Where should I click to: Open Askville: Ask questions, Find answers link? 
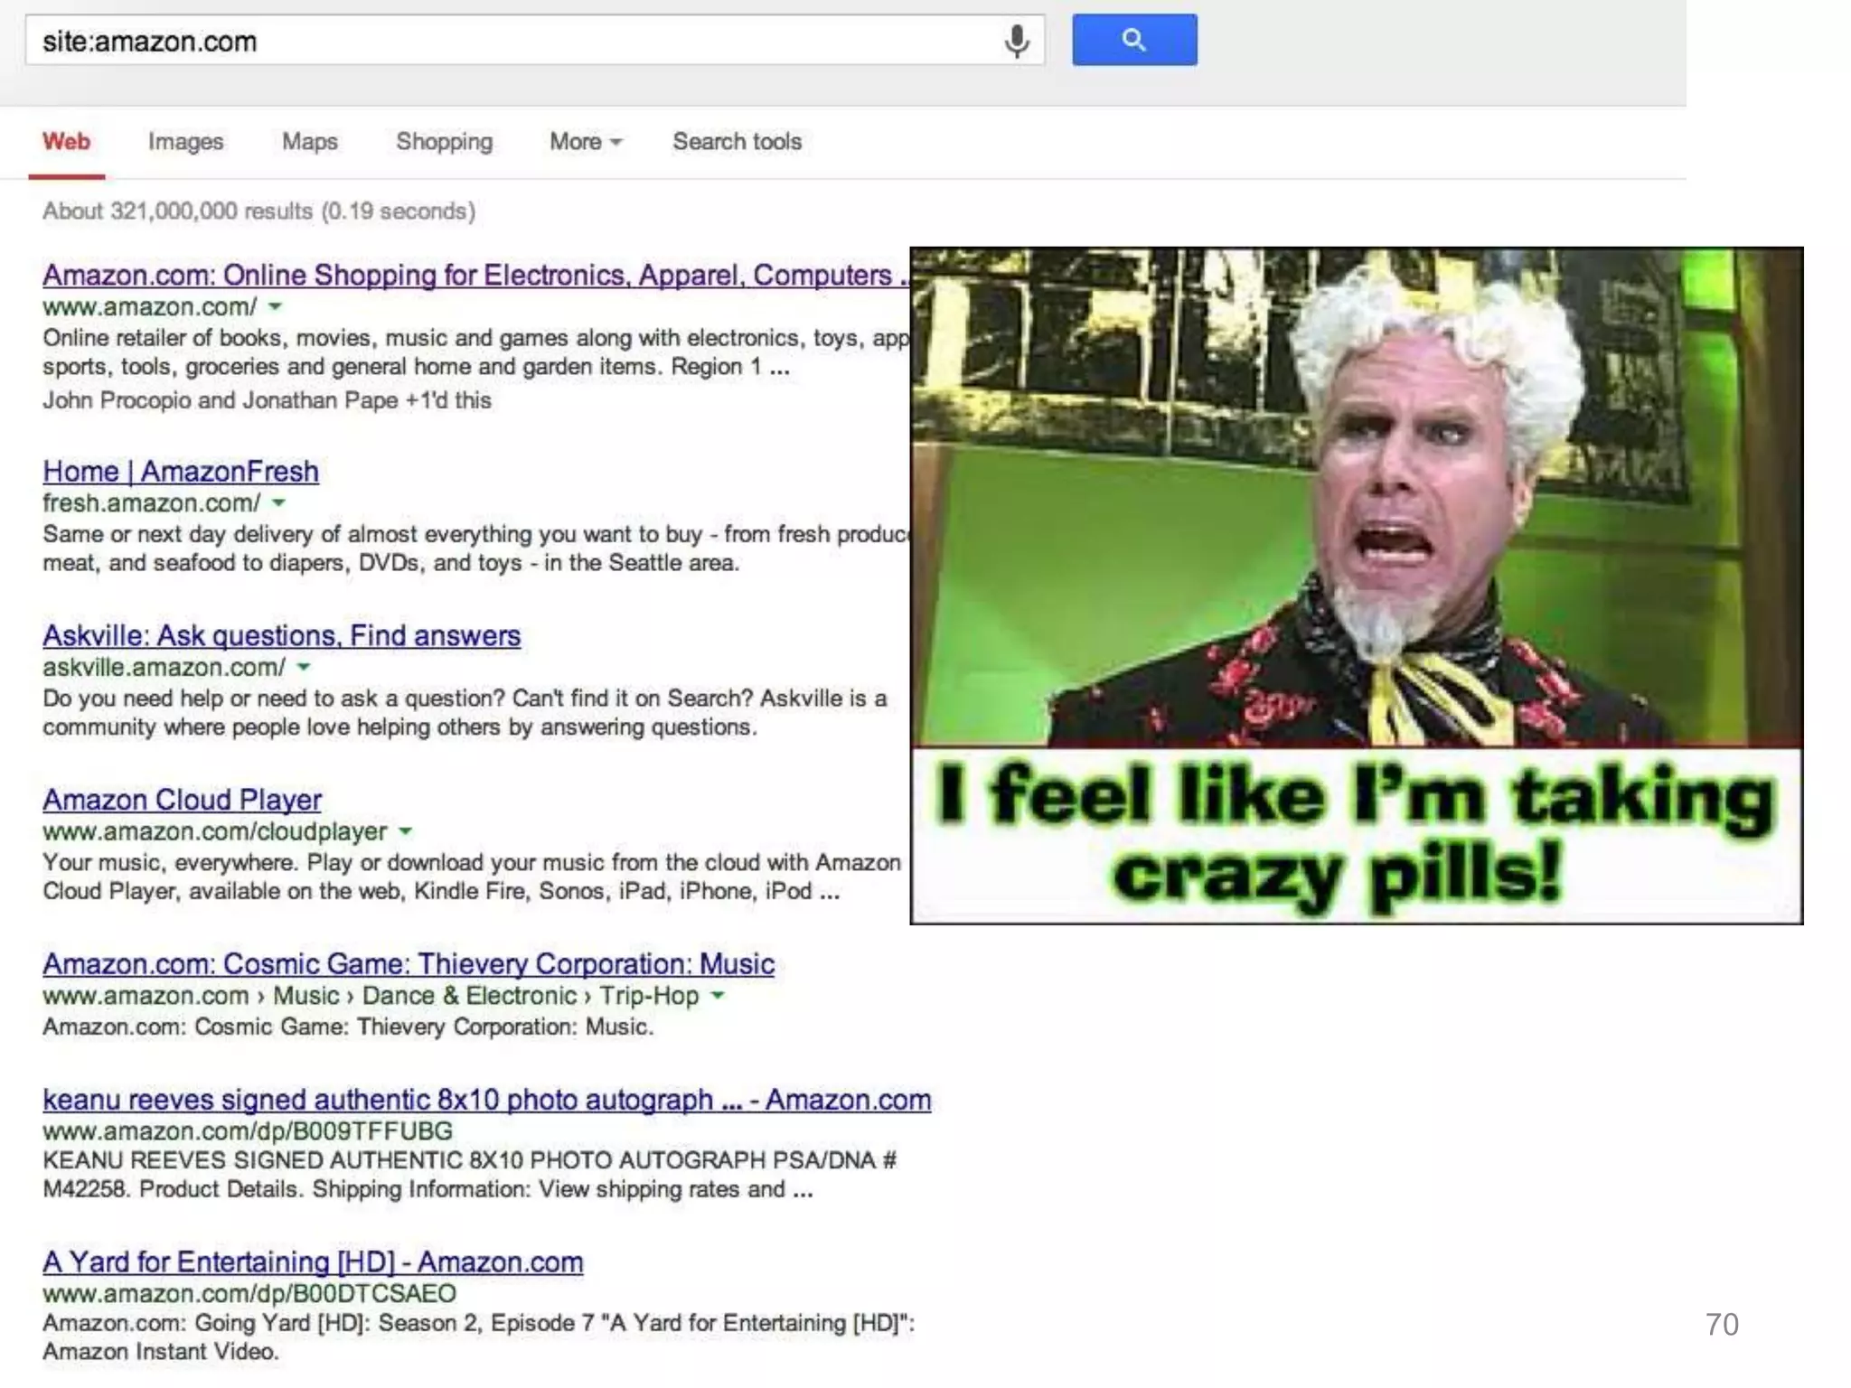tap(281, 636)
